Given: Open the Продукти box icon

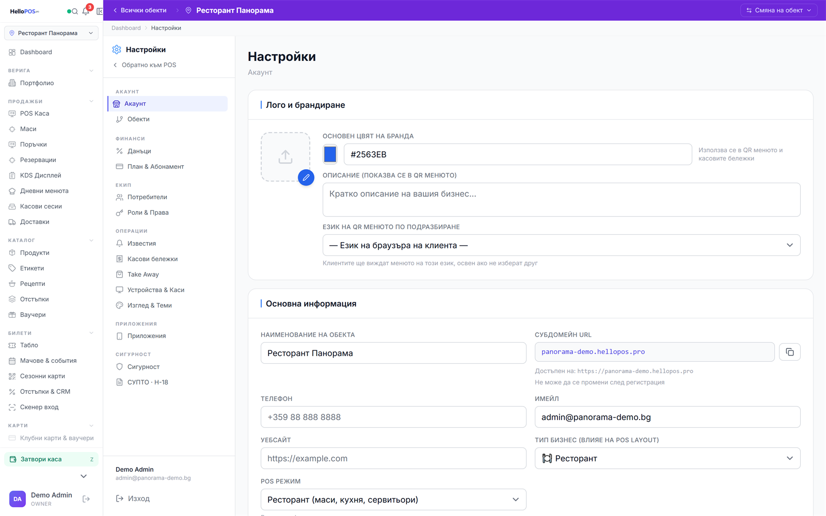Looking at the screenshot, I should click(12, 253).
